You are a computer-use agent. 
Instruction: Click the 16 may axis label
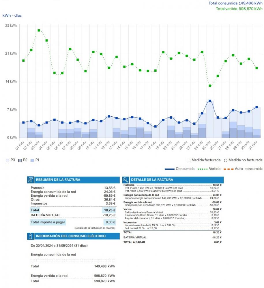pyautogui.click(x=136, y=145)
